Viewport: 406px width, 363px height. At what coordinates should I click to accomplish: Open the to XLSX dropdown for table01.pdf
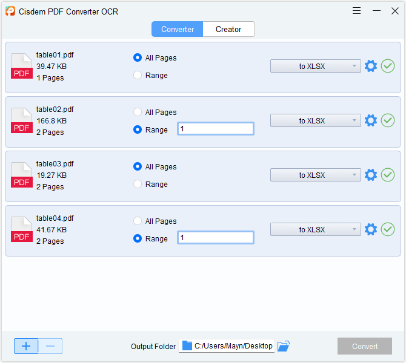point(315,66)
